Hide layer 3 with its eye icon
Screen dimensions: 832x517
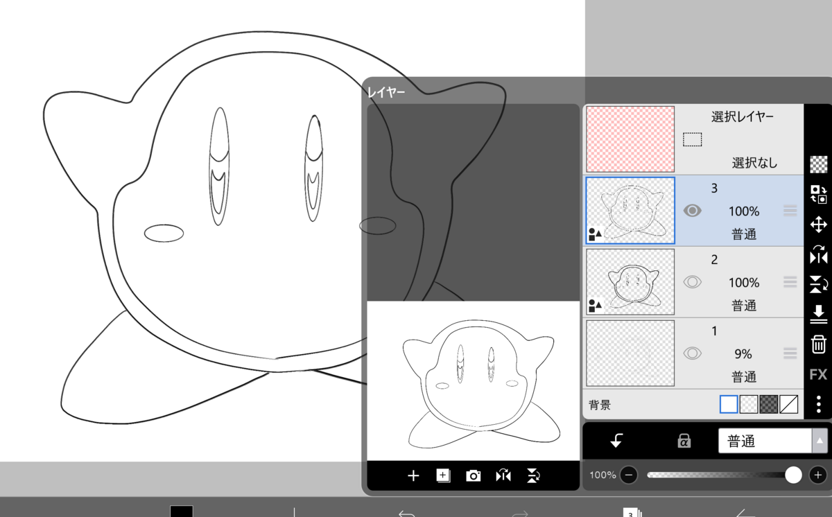pos(693,211)
